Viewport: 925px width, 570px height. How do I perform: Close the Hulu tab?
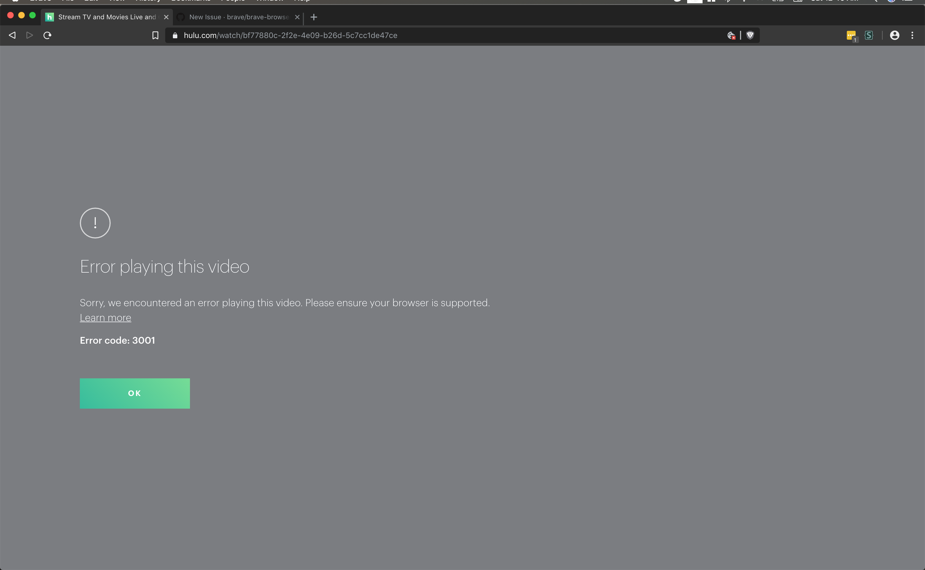(166, 17)
